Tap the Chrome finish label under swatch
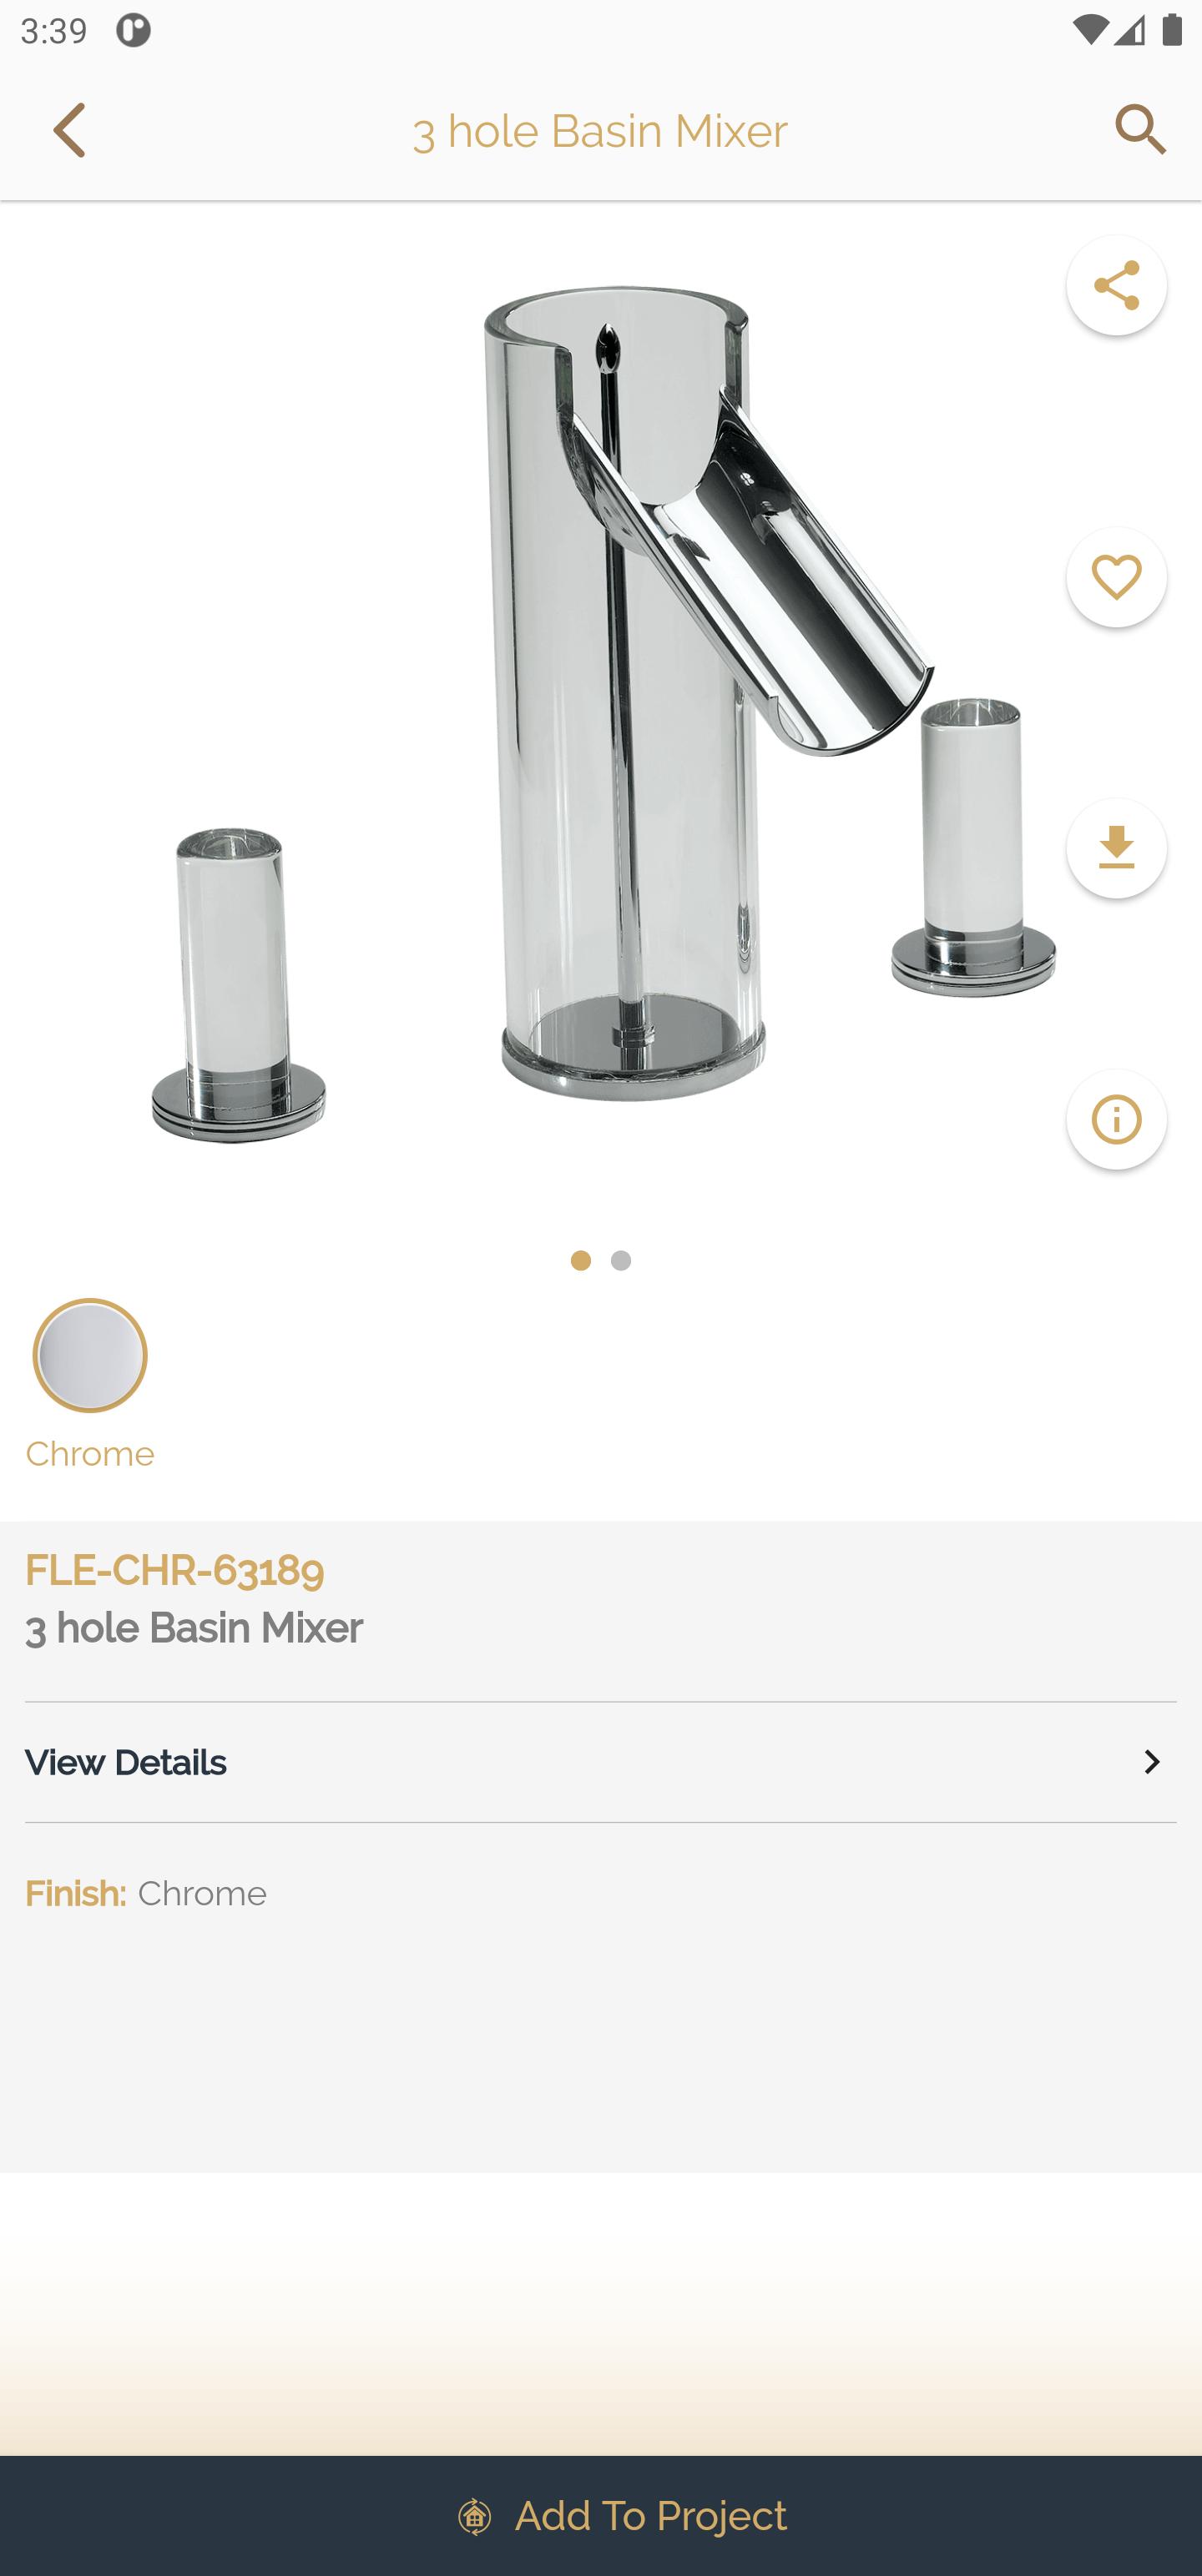 coord(90,1454)
